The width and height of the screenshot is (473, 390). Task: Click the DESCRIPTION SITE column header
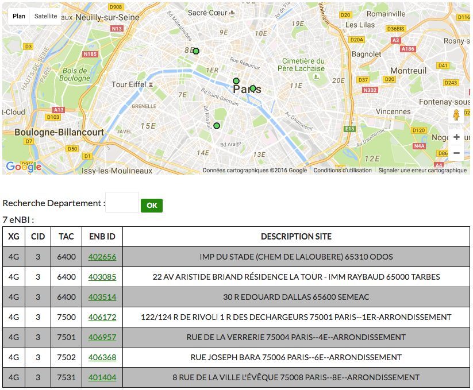coord(296,236)
